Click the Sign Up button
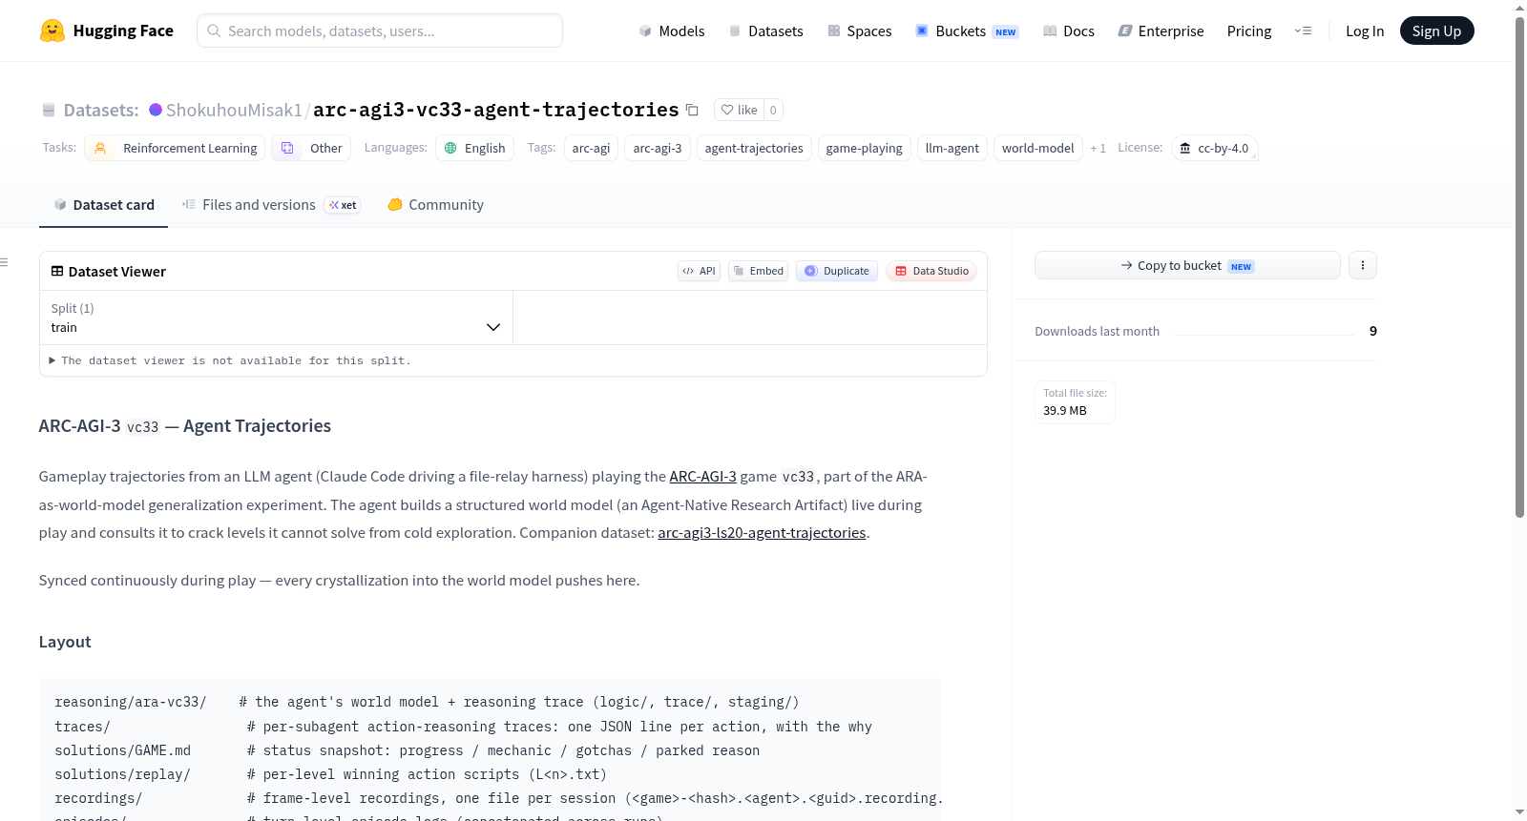Viewport: 1527px width, 821px height. click(1436, 31)
